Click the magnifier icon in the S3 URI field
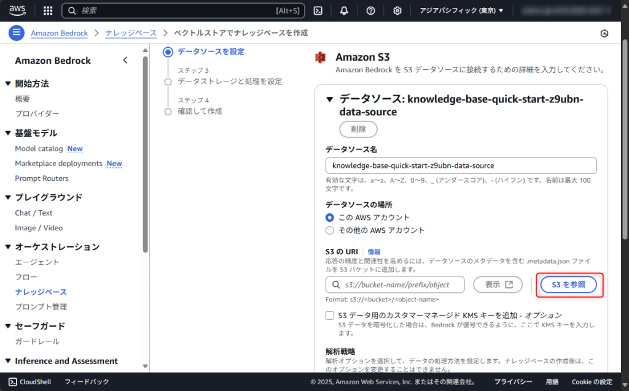This screenshot has width=629, height=391. pos(336,284)
